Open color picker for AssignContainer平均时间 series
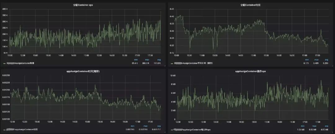 [x=172, y=63]
